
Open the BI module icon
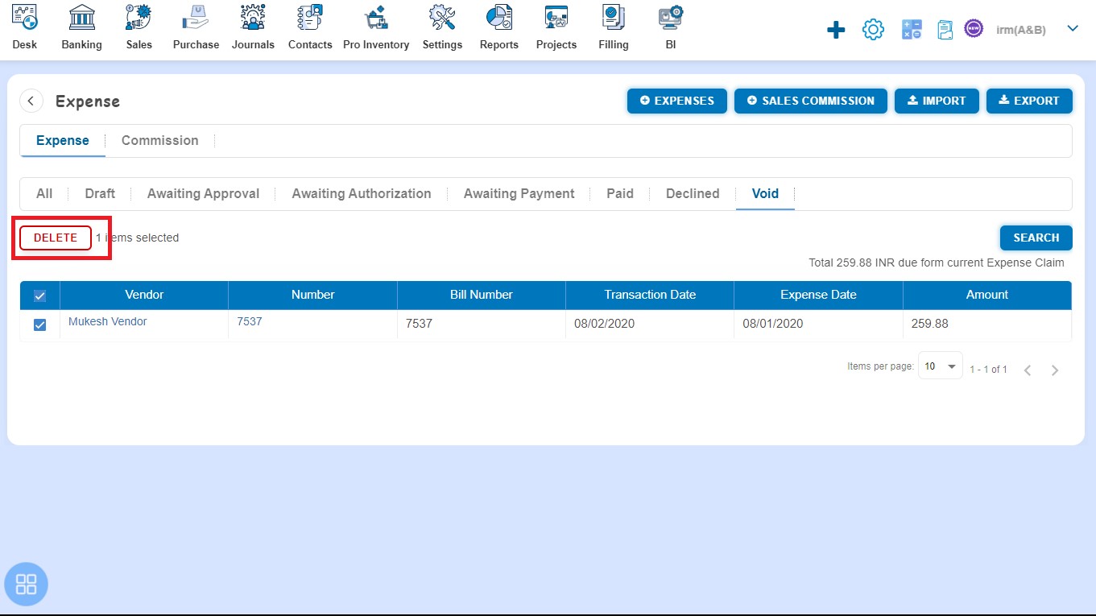(671, 18)
